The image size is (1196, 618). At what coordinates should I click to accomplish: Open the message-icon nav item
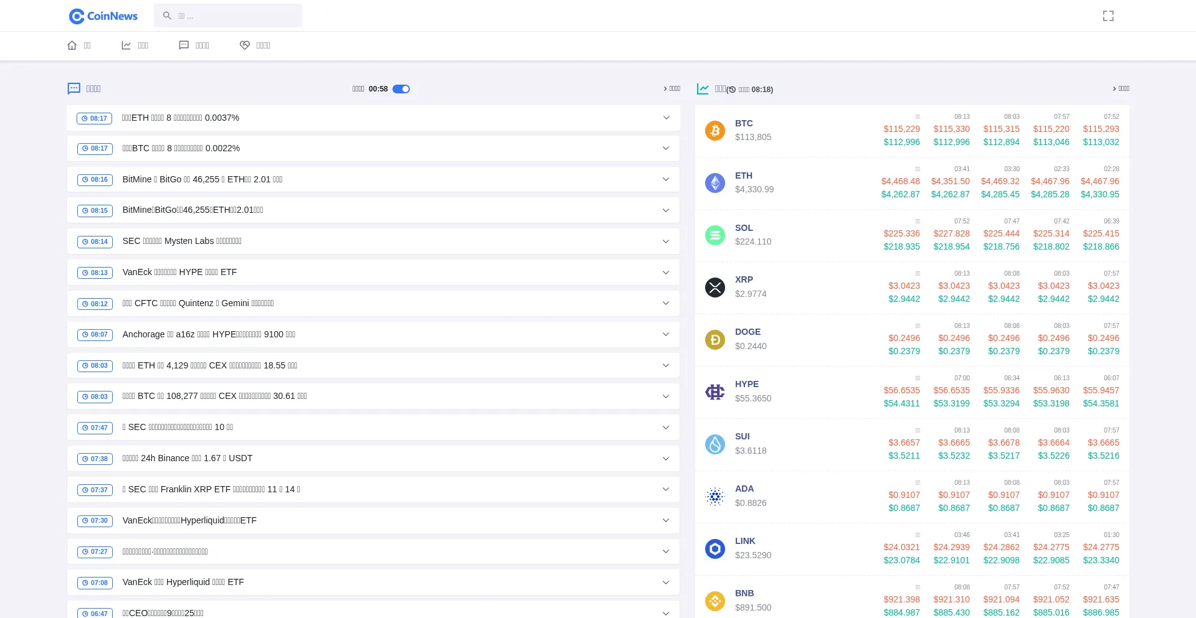pyautogui.click(x=194, y=45)
